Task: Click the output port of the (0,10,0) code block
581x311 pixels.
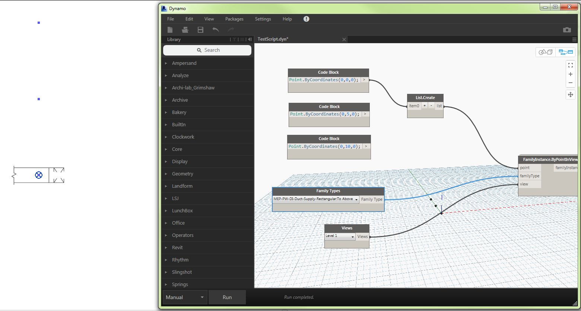Action: (x=366, y=146)
